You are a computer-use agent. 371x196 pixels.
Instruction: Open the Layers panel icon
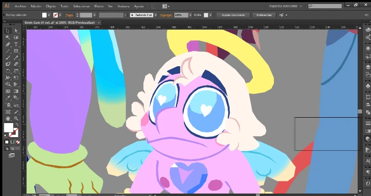tap(368, 67)
